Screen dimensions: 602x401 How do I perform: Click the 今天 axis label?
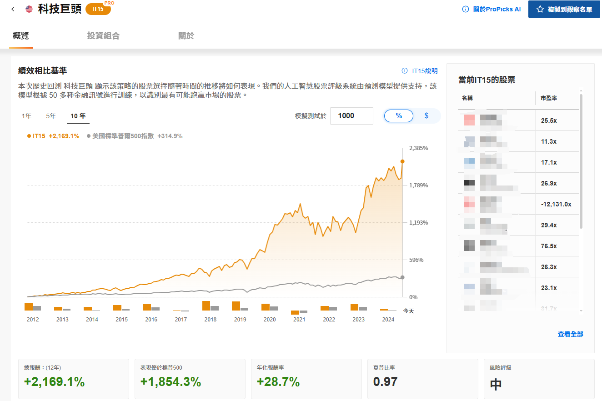click(x=409, y=311)
